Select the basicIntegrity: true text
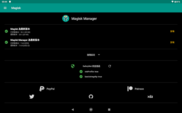The height and width of the screenshot is (113, 182). pyautogui.click(x=93, y=77)
